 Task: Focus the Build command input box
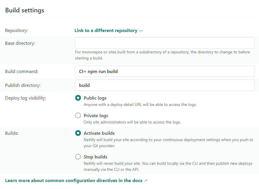pyautogui.click(x=164, y=71)
